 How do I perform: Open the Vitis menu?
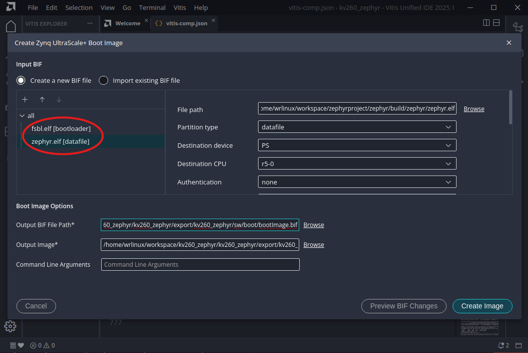coord(180,8)
